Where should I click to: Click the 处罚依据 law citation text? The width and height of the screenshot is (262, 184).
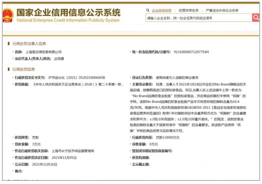[78, 84]
